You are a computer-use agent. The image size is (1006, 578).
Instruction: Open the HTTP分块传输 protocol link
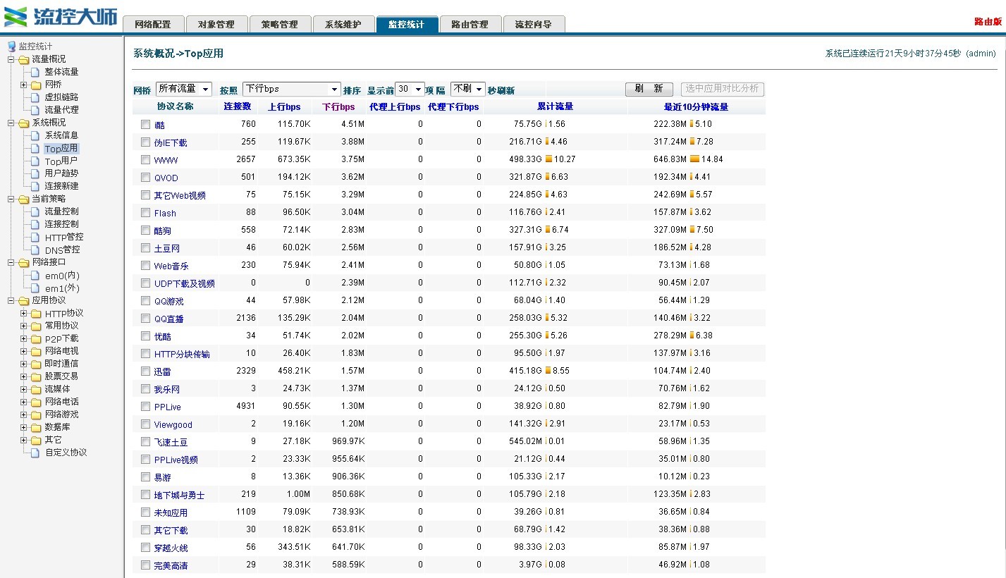coord(182,354)
